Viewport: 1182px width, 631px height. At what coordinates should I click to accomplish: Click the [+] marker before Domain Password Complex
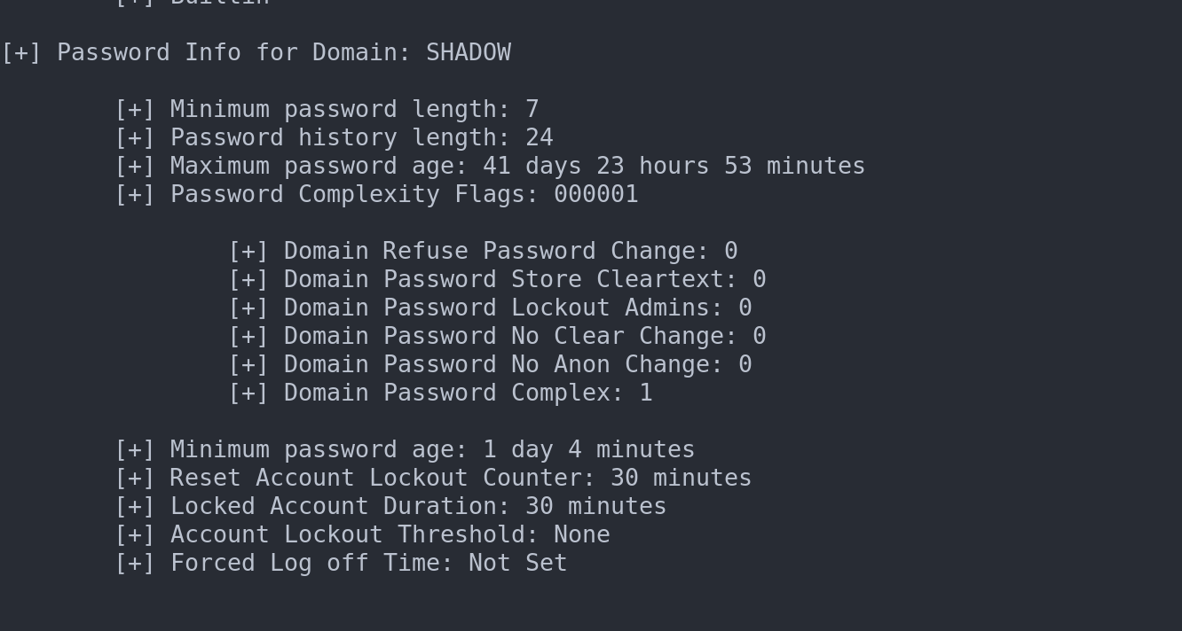248,393
